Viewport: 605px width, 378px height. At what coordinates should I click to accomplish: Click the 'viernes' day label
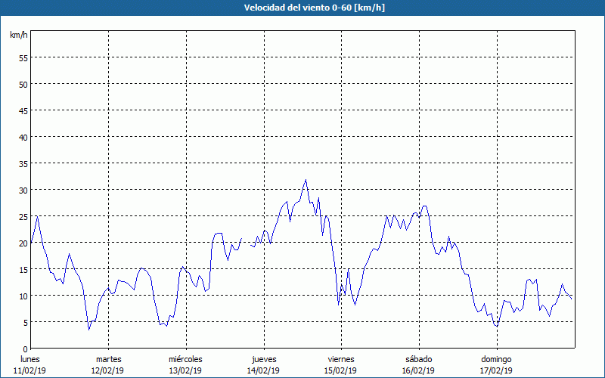pos(341,359)
